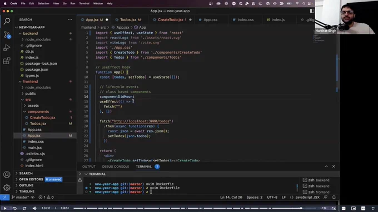Image resolution: width=378 pixels, height=212 pixels.
Task: Close the bottom panel with X
Action: pos(334,167)
